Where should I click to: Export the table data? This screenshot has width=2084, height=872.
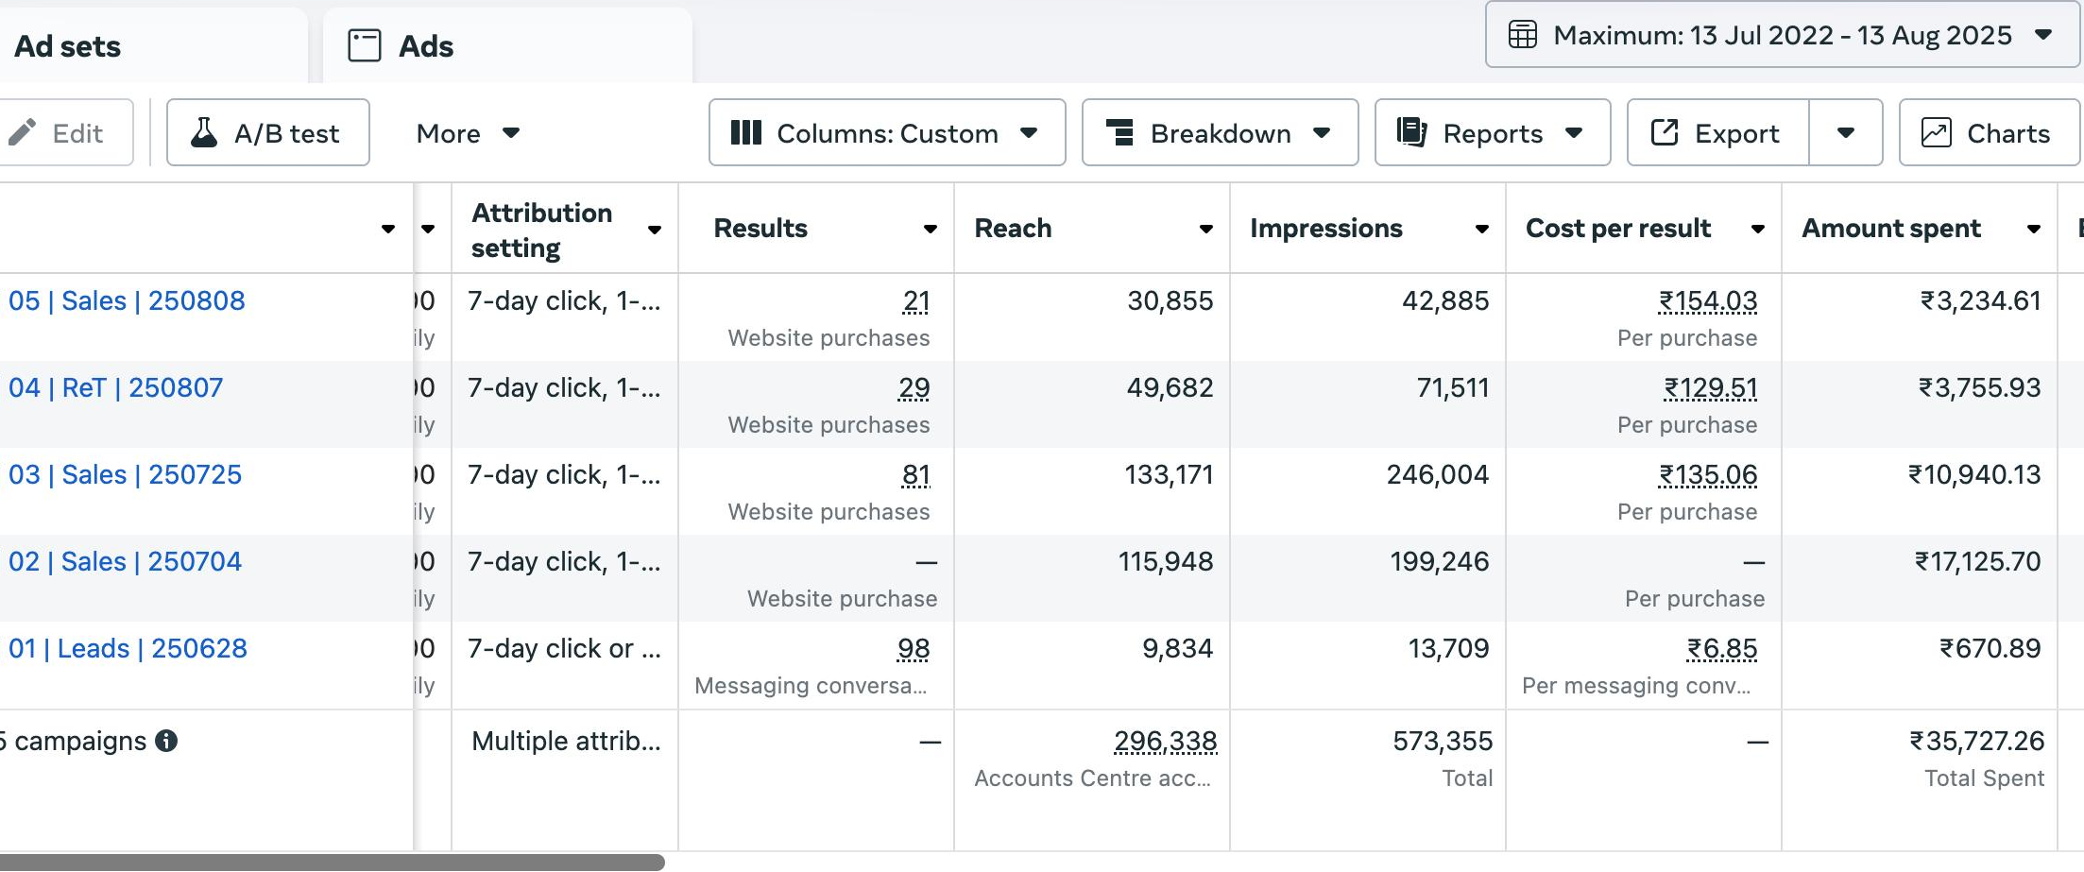click(x=1717, y=133)
